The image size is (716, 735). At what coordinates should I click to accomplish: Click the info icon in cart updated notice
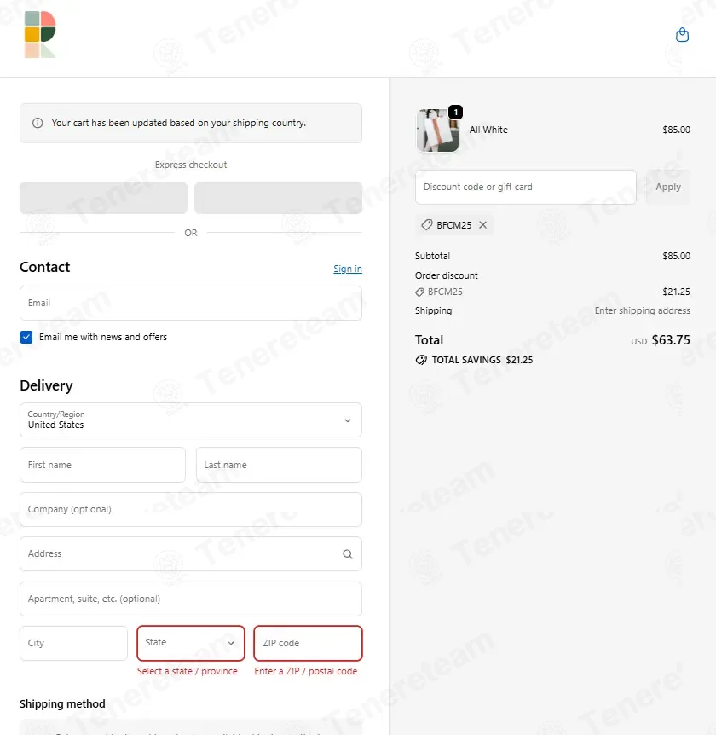(38, 123)
